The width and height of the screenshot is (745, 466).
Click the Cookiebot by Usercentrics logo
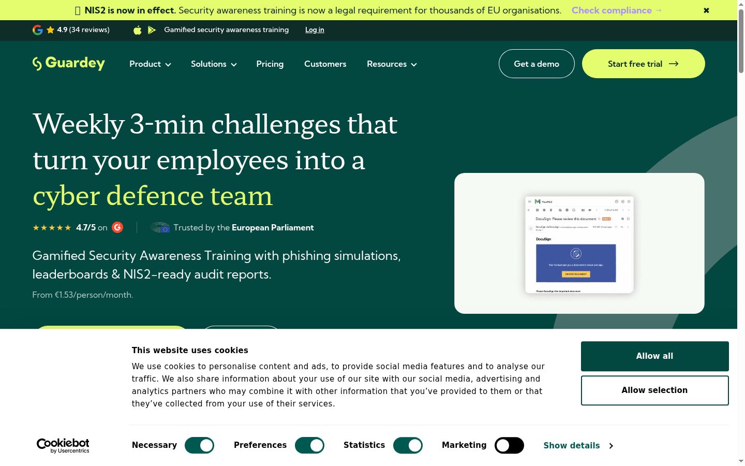[63, 446]
